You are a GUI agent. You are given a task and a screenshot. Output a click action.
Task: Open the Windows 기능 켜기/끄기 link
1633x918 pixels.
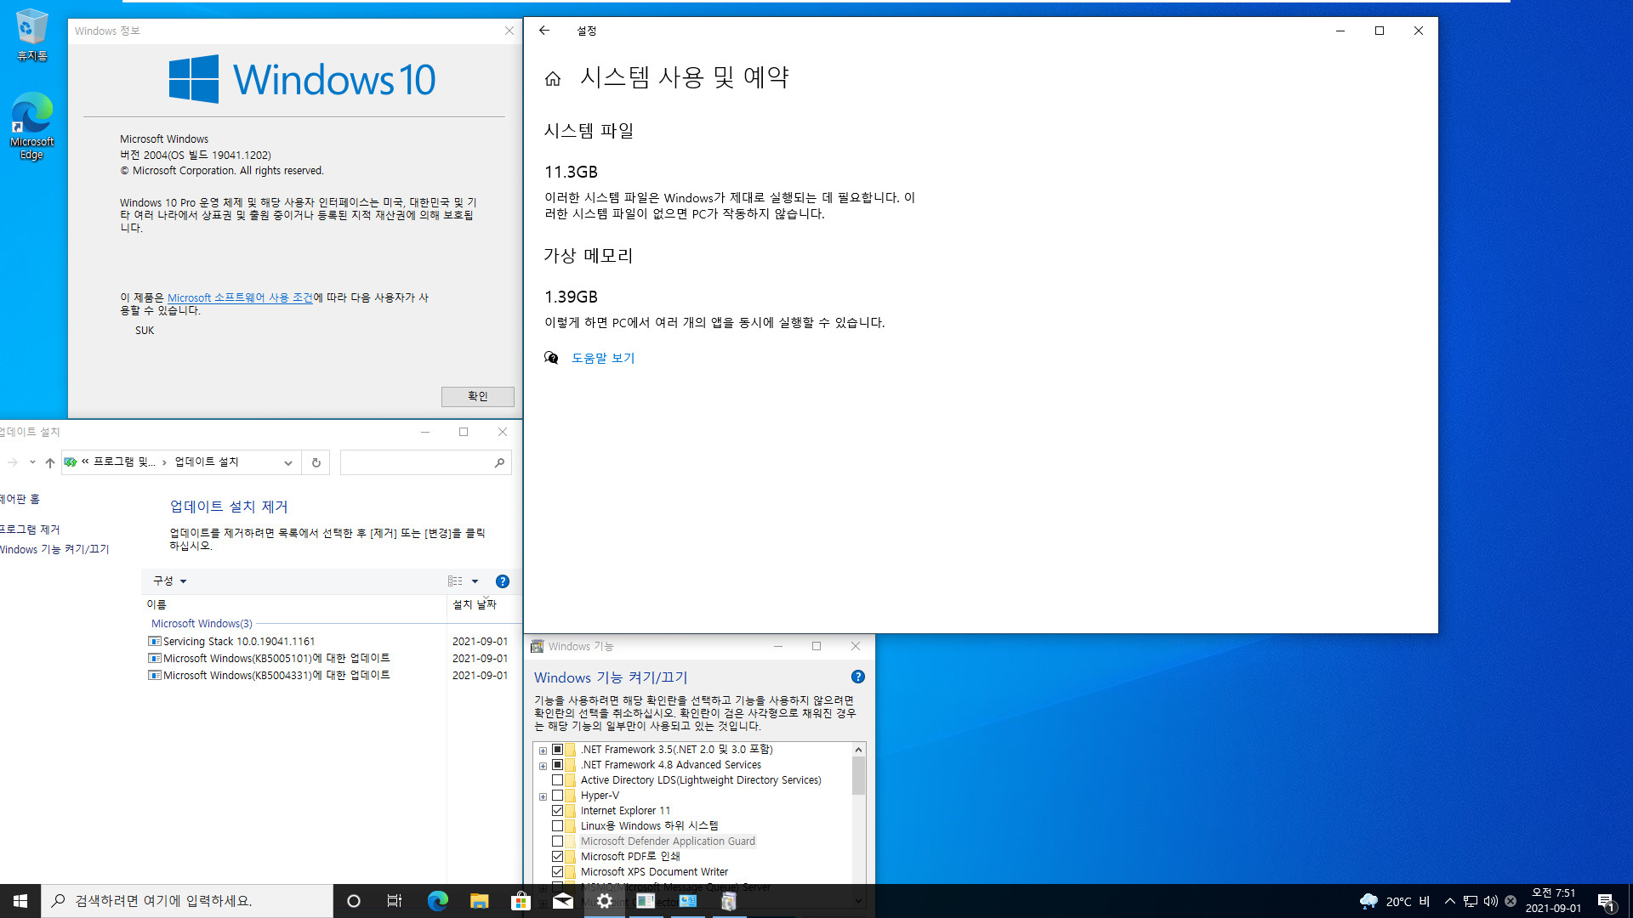[x=54, y=549]
